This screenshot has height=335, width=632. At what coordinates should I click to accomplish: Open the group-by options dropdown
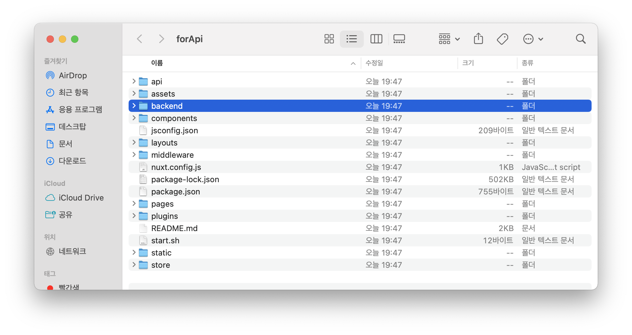coord(449,39)
